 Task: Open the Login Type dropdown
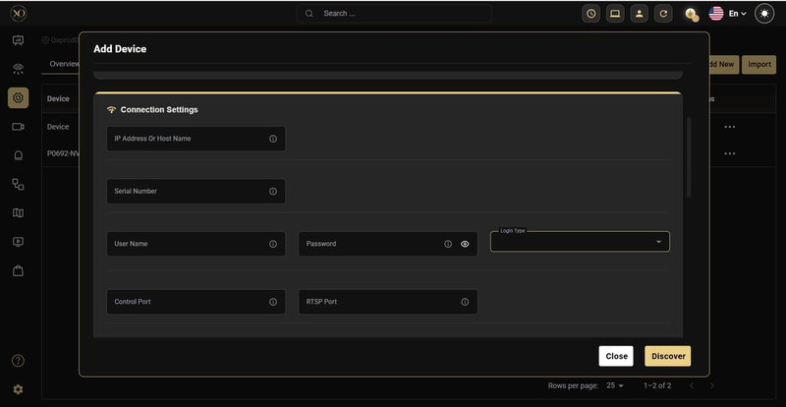click(580, 242)
